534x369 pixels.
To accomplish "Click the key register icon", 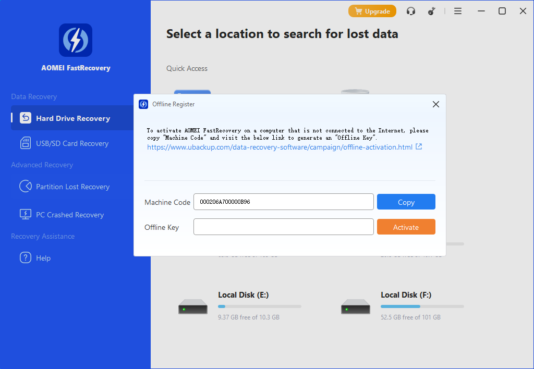I will (x=432, y=11).
